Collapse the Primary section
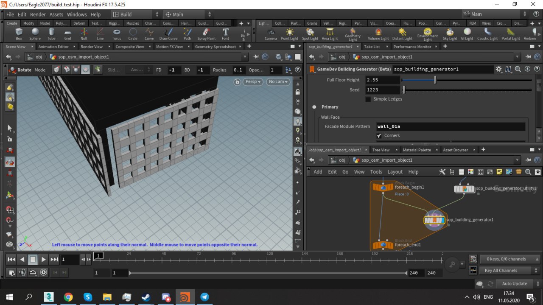Screen dimensions: 543x305 tap(315, 107)
